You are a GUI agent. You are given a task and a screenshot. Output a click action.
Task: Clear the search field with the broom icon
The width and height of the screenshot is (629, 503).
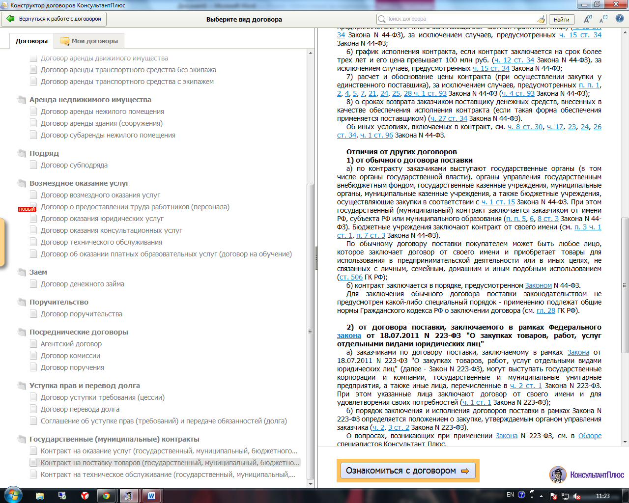[x=542, y=19]
